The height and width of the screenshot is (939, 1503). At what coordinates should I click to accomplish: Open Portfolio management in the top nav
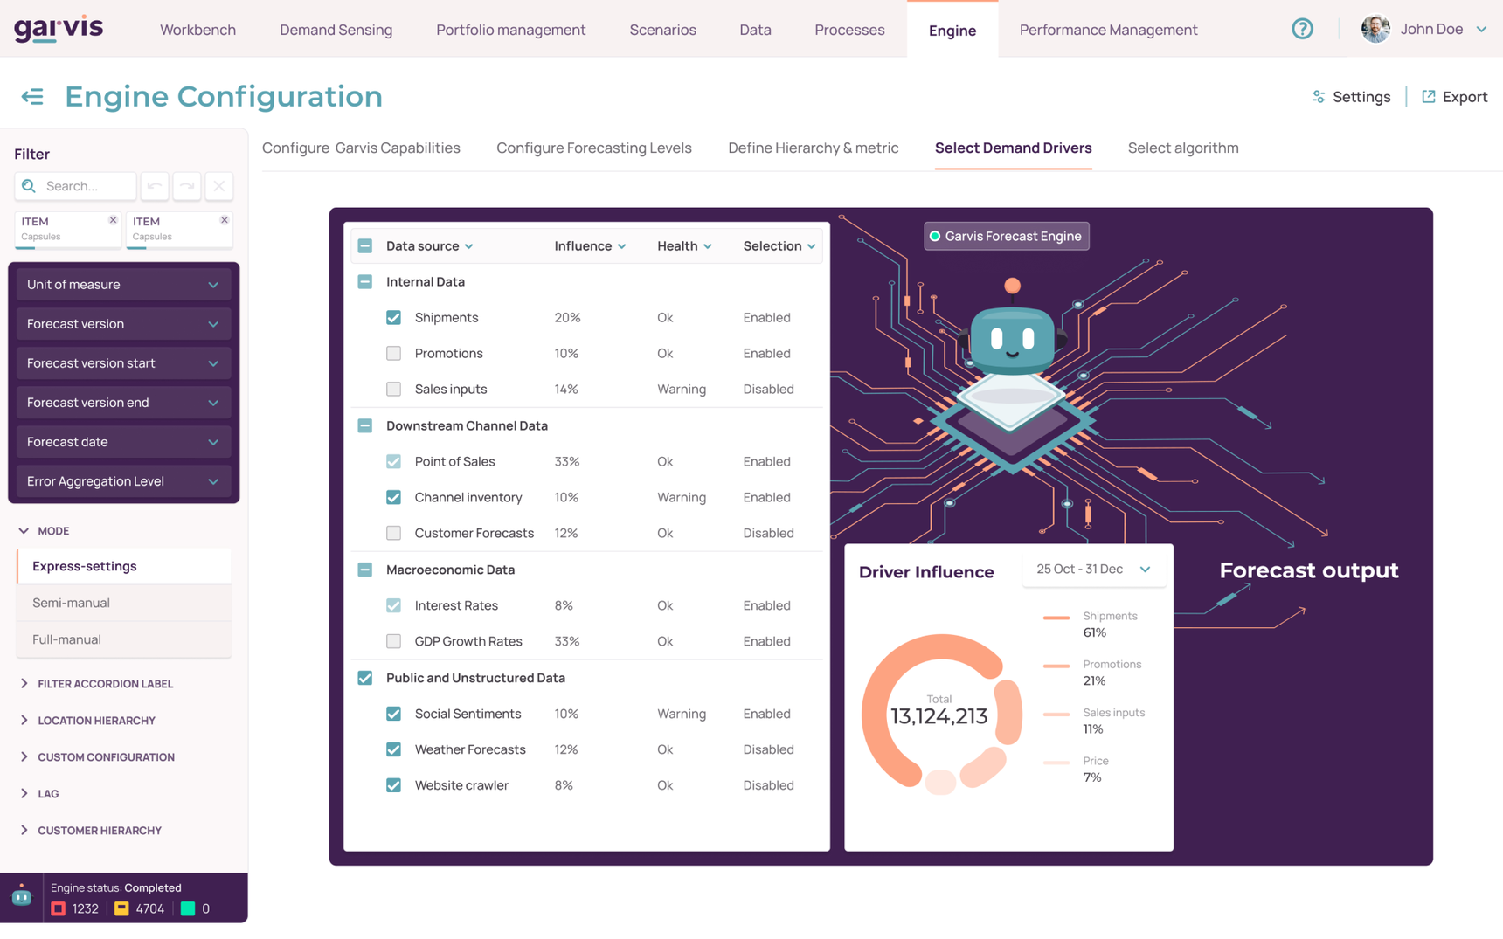pyautogui.click(x=511, y=30)
